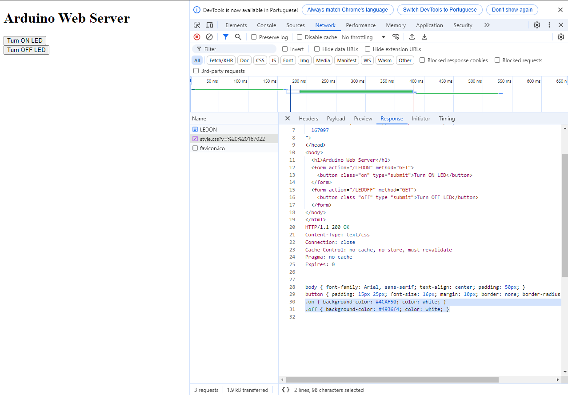The height and width of the screenshot is (395, 568).
Task: Expand more DevTools tabs chevron
Action: tap(487, 25)
